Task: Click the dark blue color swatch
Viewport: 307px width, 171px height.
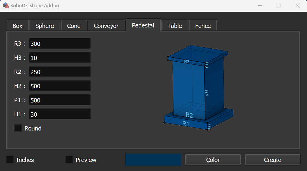Action: point(153,160)
